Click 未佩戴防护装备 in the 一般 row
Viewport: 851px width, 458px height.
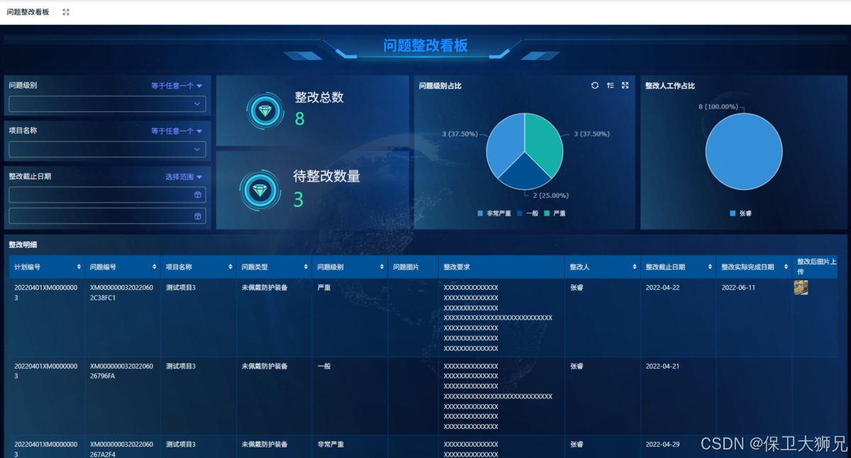(265, 367)
